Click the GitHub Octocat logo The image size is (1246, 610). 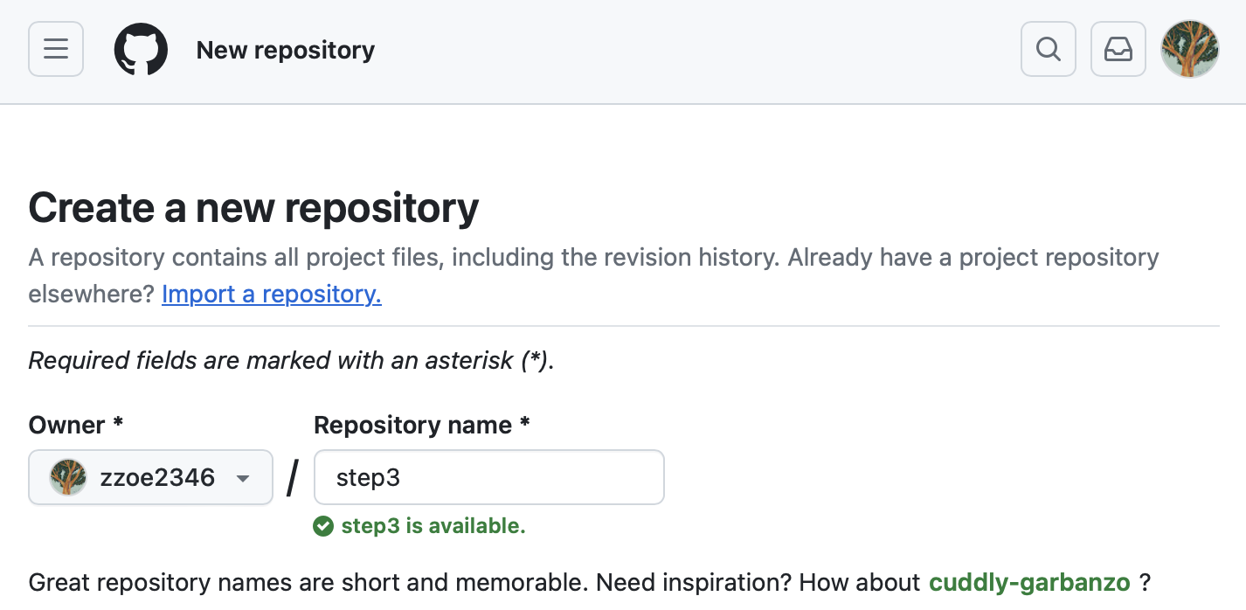[141, 50]
